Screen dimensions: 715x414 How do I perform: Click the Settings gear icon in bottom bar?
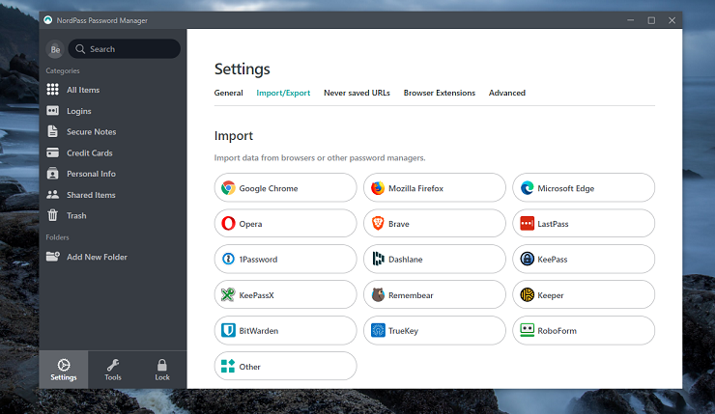pyautogui.click(x=64, y=365)
